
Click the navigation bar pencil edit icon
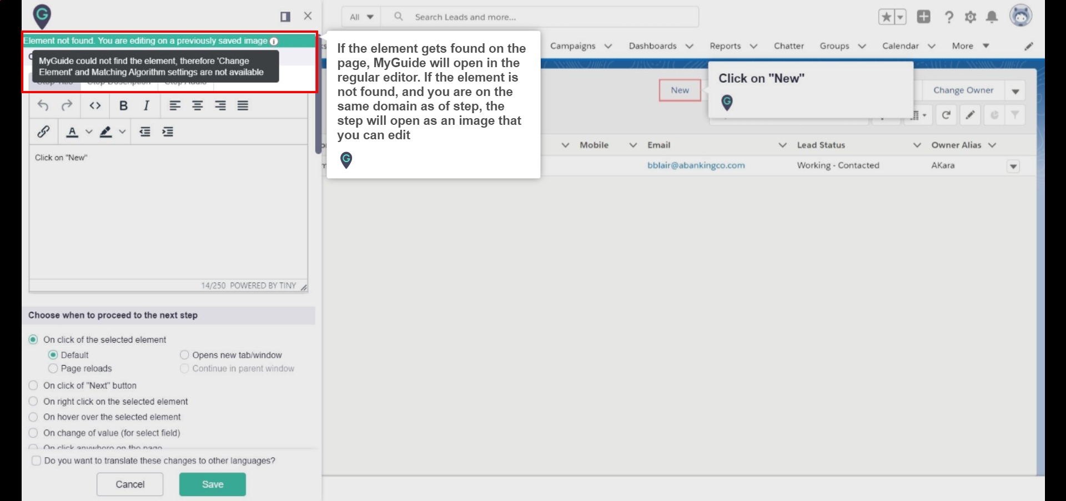(x=1029, y=46)
